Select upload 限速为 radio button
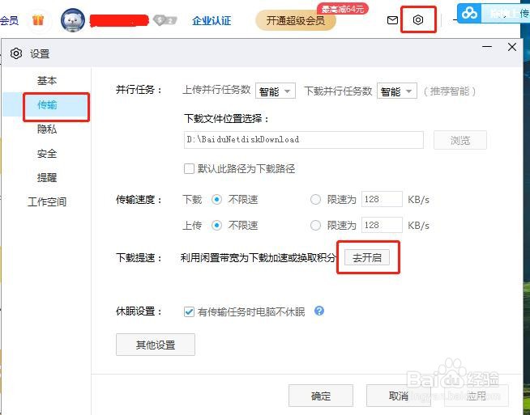 [x=315, y=225]
